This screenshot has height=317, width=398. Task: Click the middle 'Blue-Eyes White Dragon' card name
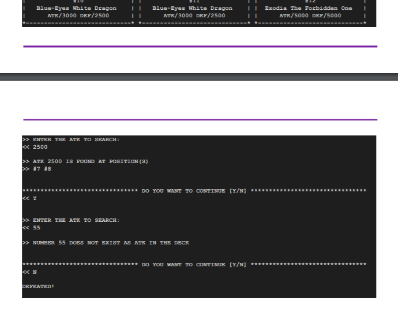(193, 8)
